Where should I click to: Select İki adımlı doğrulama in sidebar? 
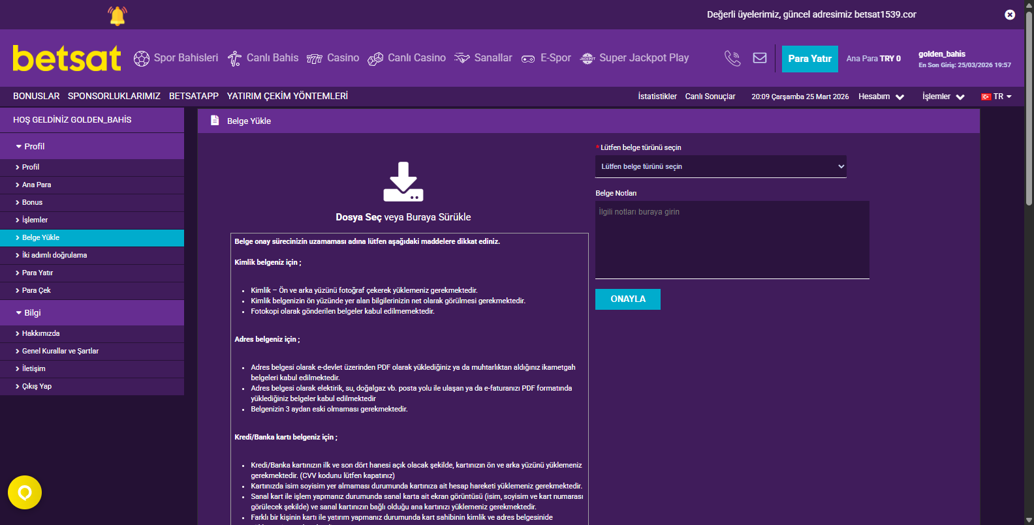[92, 256]
